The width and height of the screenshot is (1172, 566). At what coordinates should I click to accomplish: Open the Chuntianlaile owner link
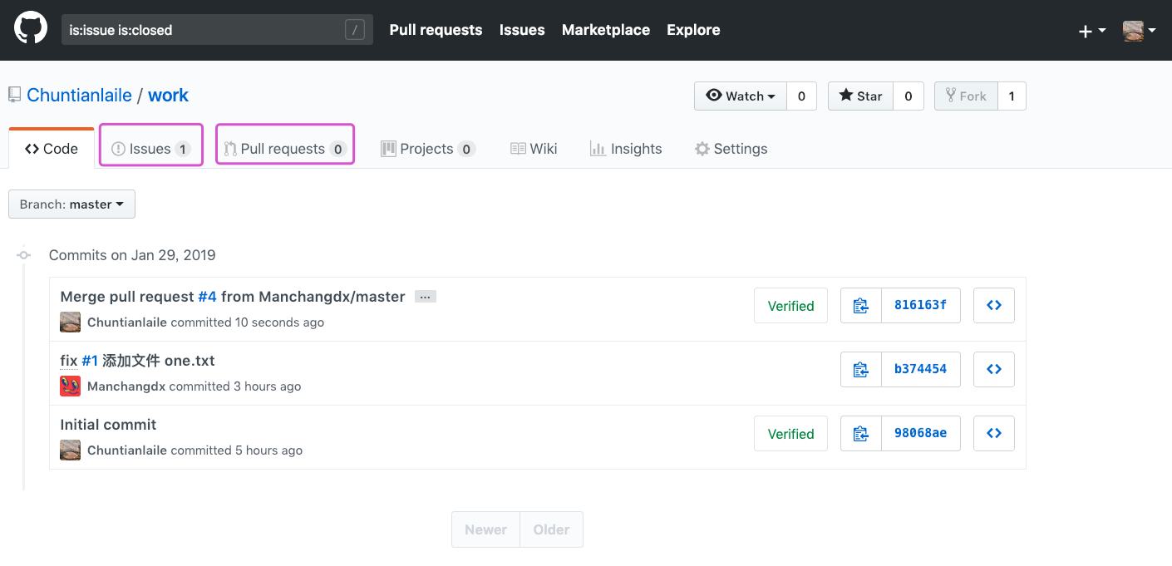(79, 95)
